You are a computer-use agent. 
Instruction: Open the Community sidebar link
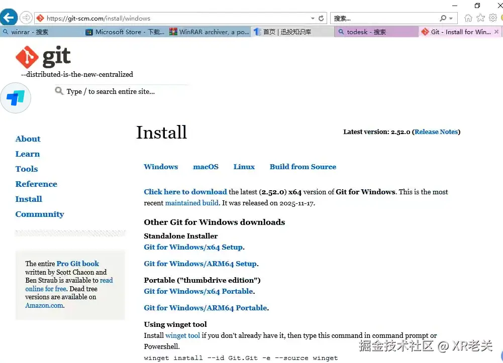tap(40, 214)
